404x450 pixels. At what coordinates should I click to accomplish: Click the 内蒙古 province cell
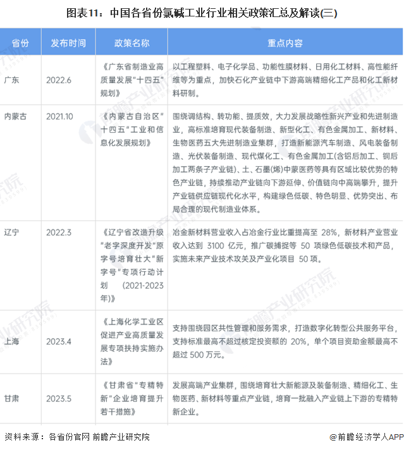[16, 116]
